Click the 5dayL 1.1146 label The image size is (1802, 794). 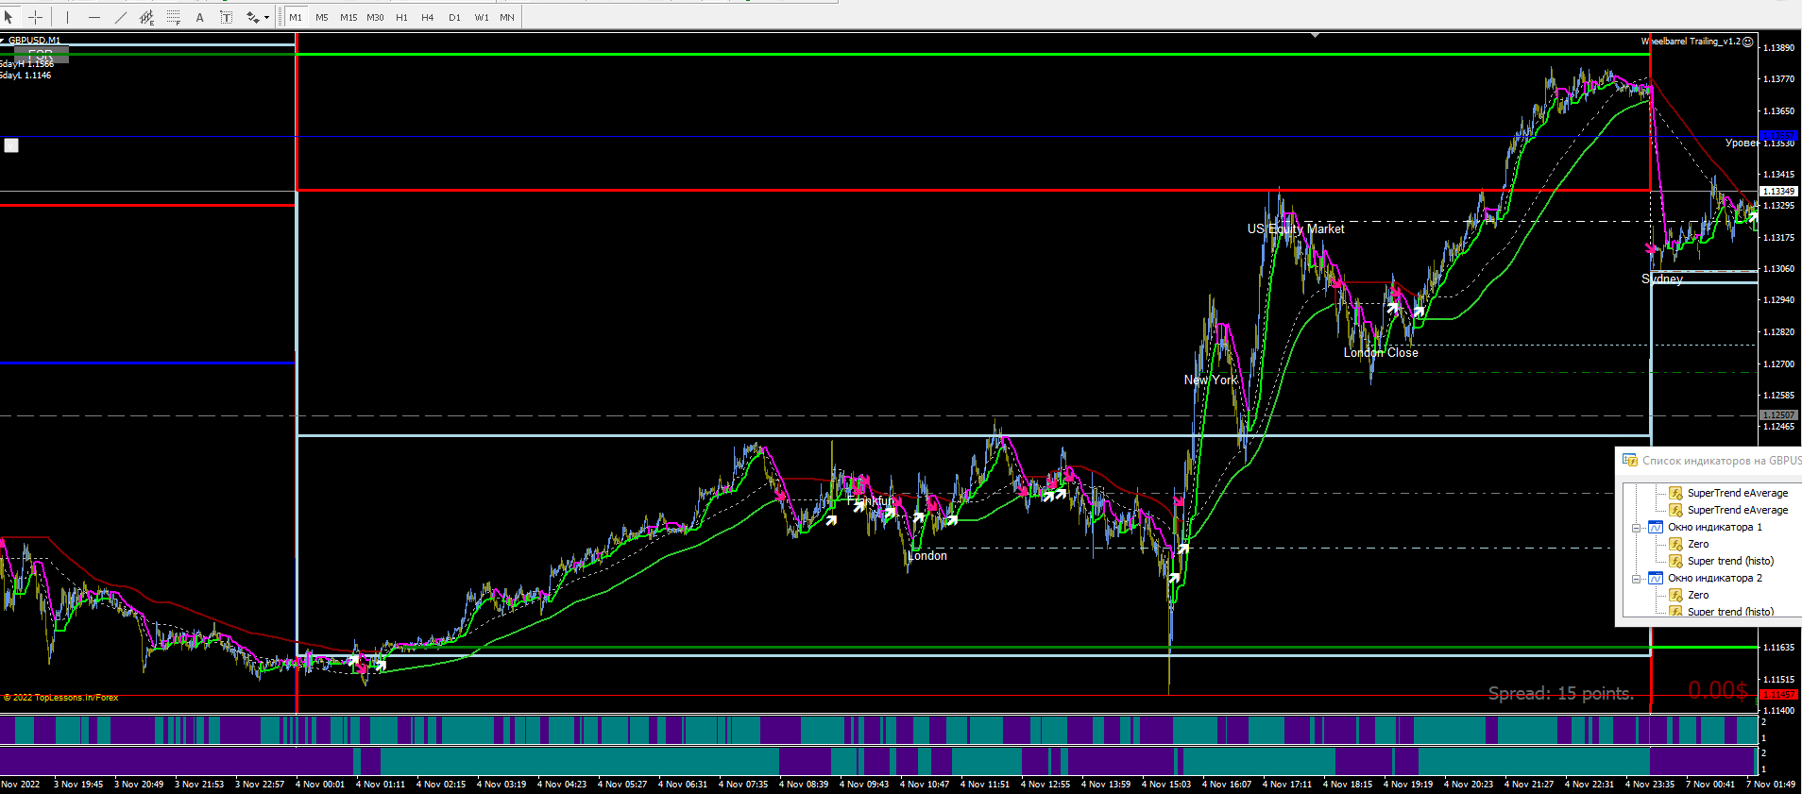tap(25, 76)
